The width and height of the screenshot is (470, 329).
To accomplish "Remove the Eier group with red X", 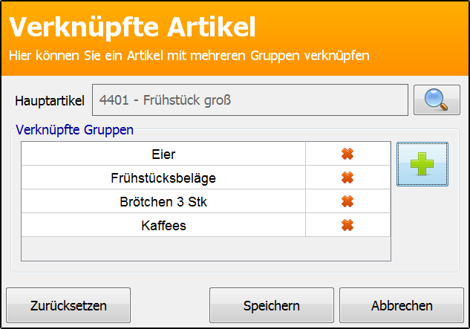I will (x=347, y=154).
